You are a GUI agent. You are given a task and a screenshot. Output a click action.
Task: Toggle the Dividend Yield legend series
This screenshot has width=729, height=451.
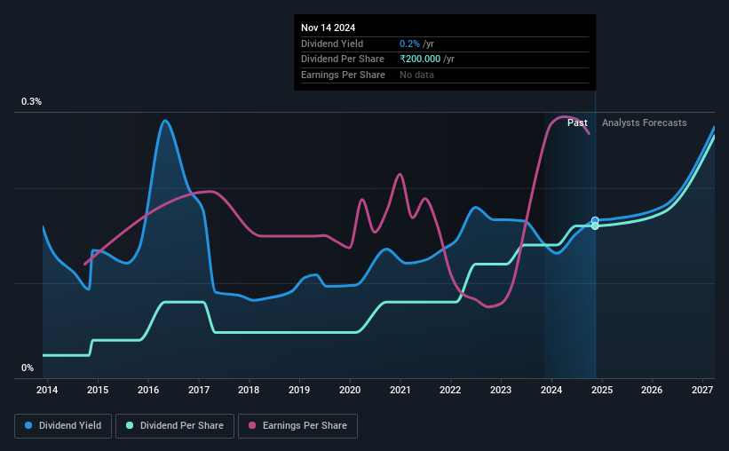coord(63,426)
